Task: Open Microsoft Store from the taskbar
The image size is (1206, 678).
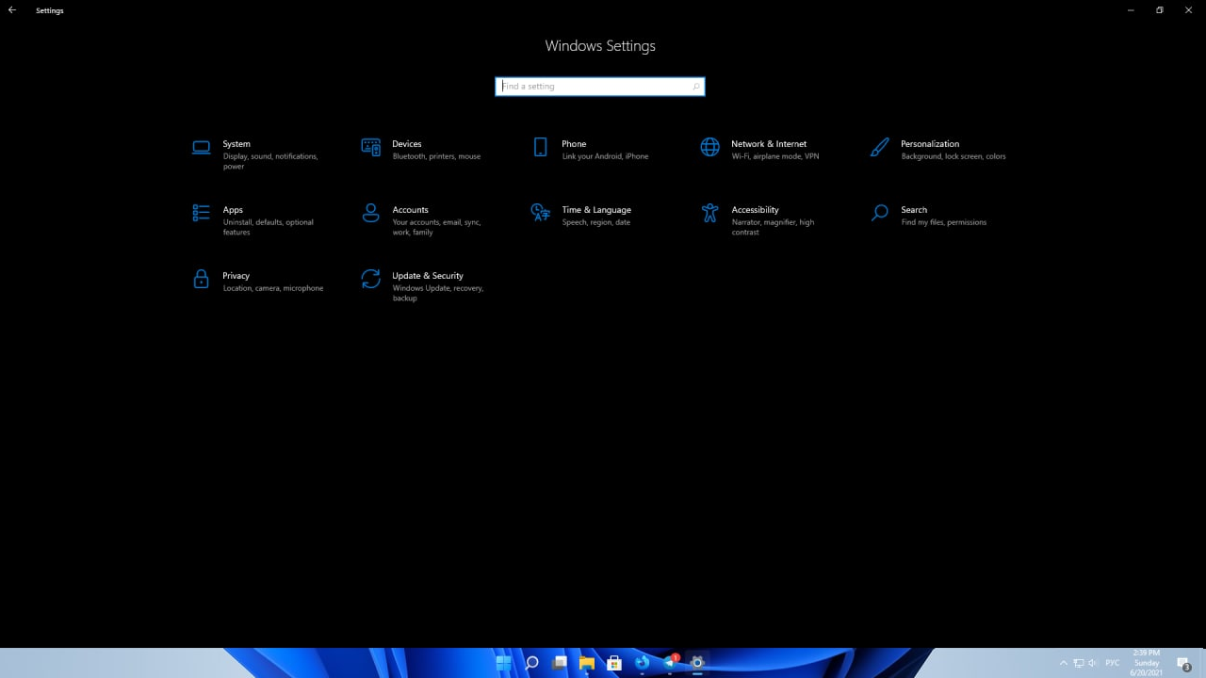Action: 614,663
